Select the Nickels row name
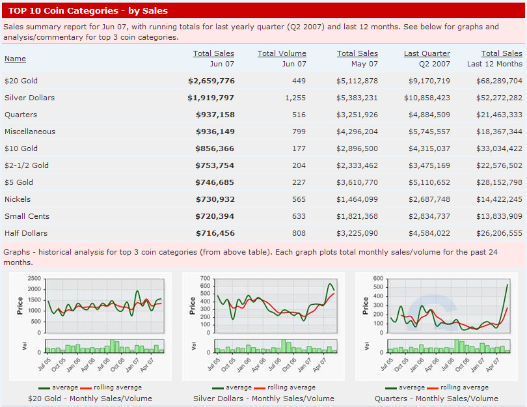 click(x=18, y=199)
